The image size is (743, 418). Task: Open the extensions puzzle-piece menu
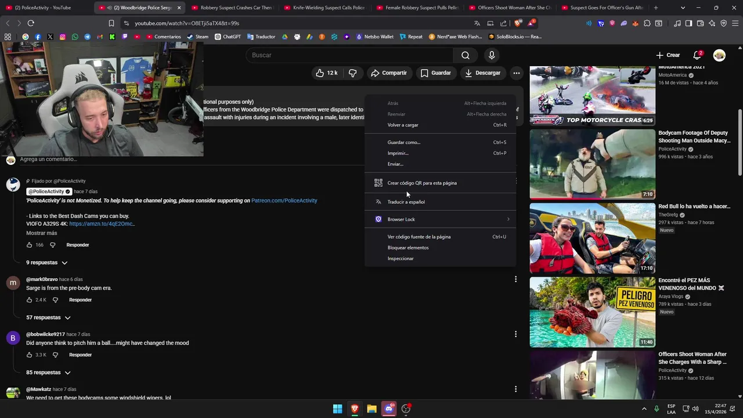647,23
